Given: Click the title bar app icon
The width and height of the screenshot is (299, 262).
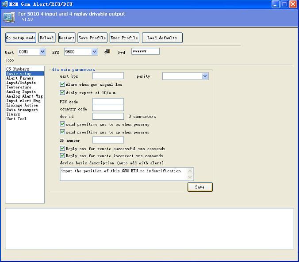Looking at the screenshot, I should pos(5,4).
